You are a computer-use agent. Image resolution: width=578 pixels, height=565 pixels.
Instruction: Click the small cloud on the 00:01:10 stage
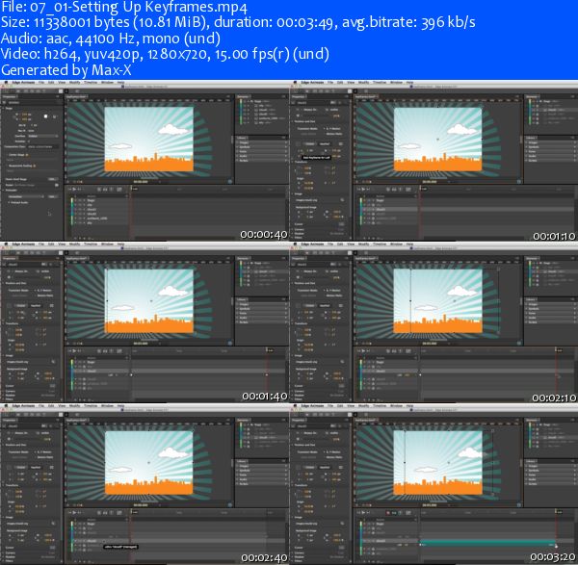point(409,146)
